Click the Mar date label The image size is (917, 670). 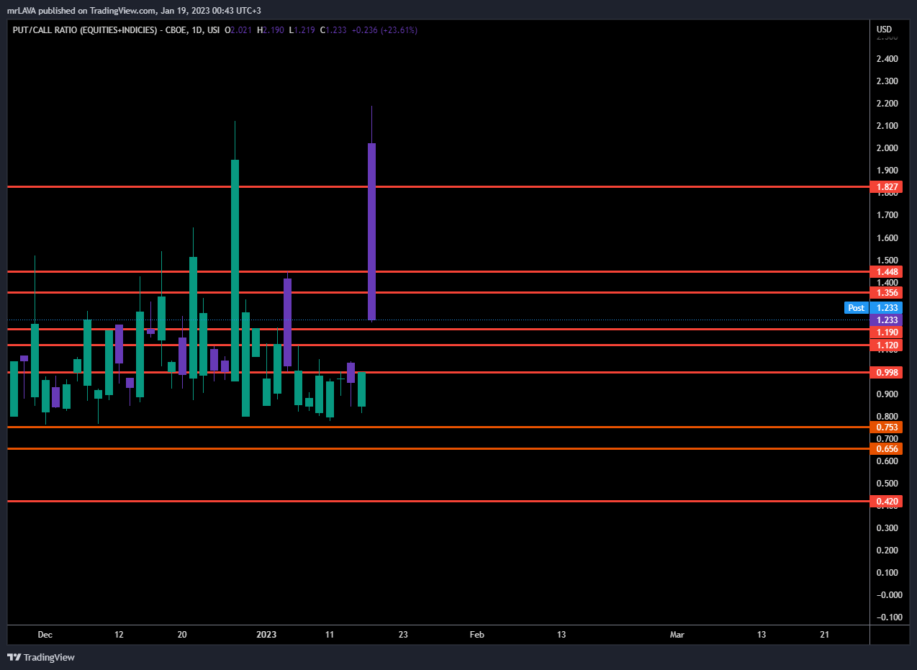(x=677, y=635)
